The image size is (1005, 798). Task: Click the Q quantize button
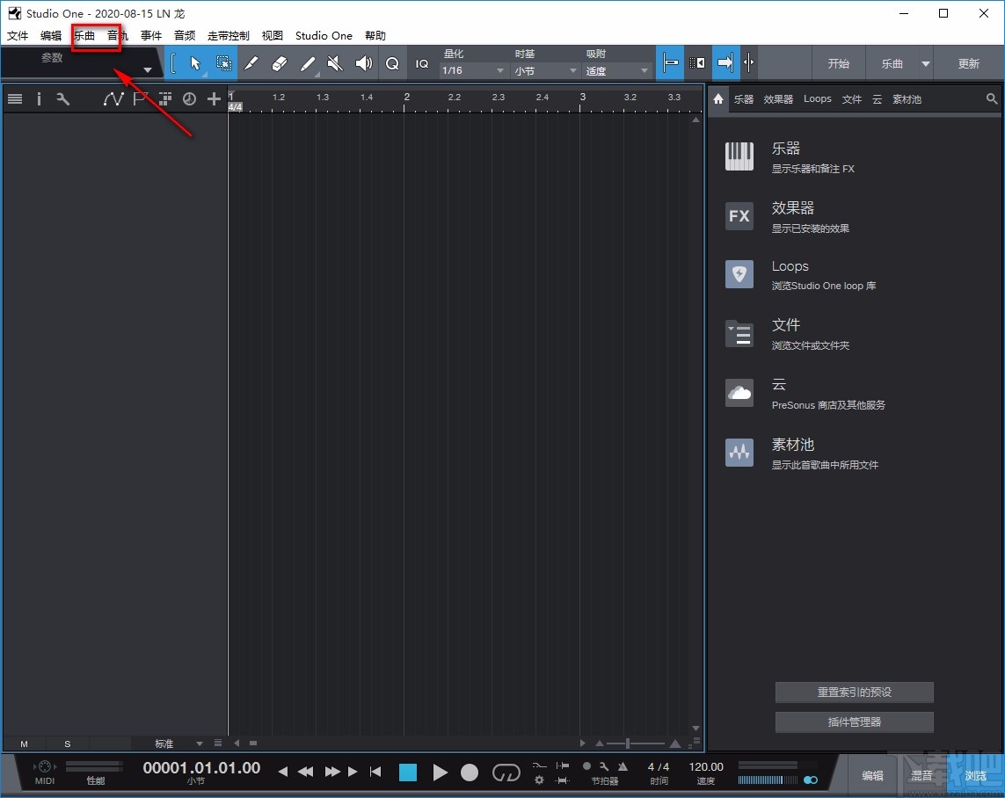tap(392, 63)
